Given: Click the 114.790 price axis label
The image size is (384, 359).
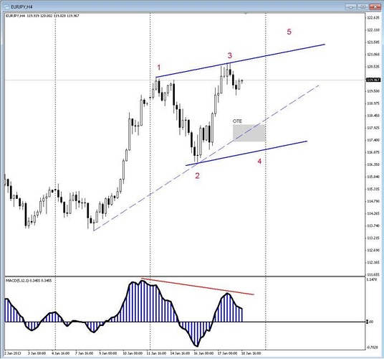Looking at the screenshot, I should [x=373, y=201].
